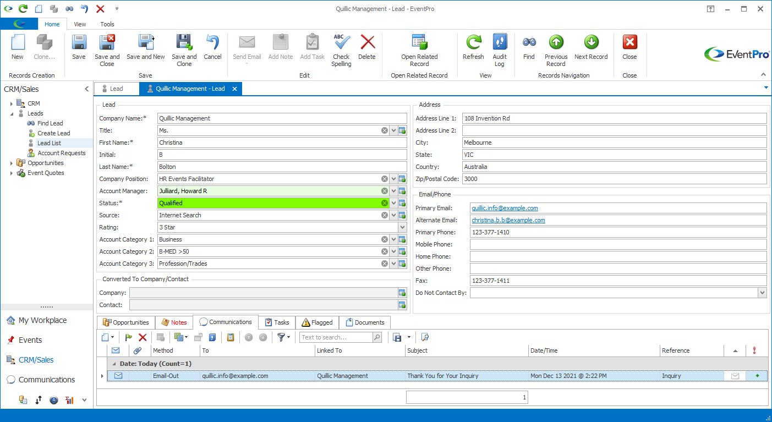Click the Text to search box
This screenshot has height=422, width=772.
336,337
